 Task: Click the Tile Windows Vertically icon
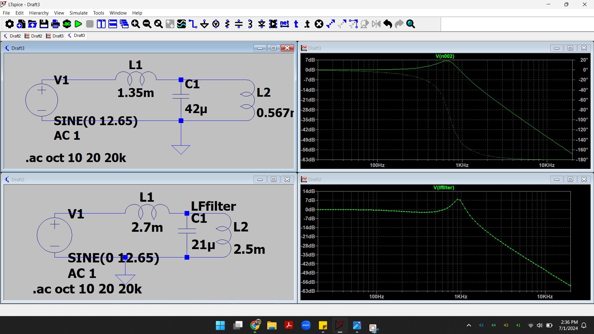click(x=101, y=24)
